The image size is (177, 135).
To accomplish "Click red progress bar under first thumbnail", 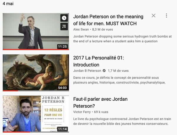I will click(x=36, y=50).
